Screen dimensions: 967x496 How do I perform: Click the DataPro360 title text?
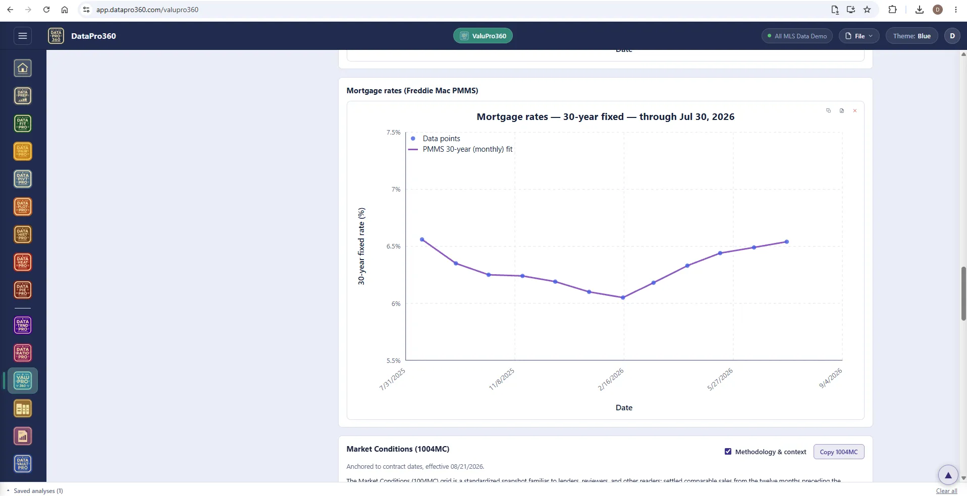click(93, 36)
